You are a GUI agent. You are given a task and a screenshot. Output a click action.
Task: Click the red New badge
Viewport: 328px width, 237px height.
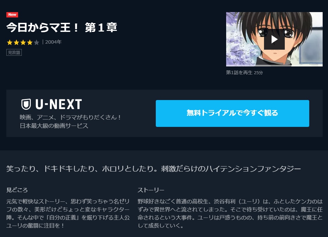[12, 15]
